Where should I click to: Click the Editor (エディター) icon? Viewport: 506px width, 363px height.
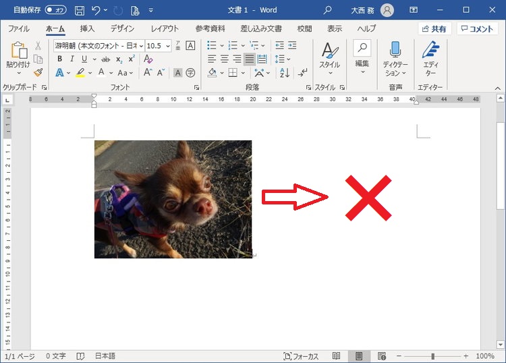(430, 58)
